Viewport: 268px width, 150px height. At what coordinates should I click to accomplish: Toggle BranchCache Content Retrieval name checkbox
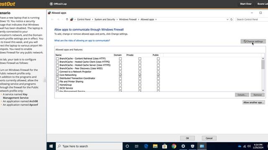pos(57,59)
